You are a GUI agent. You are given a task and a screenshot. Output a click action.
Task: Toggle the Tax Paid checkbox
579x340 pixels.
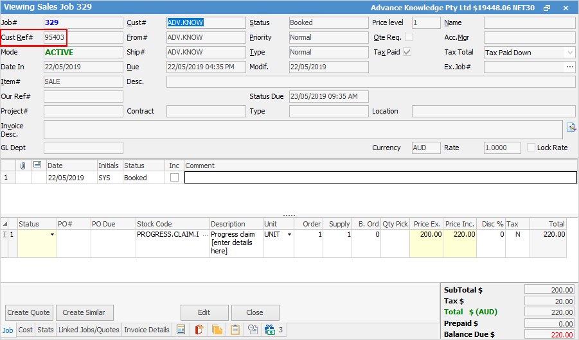pyautogui.click(x=407, y=52)
